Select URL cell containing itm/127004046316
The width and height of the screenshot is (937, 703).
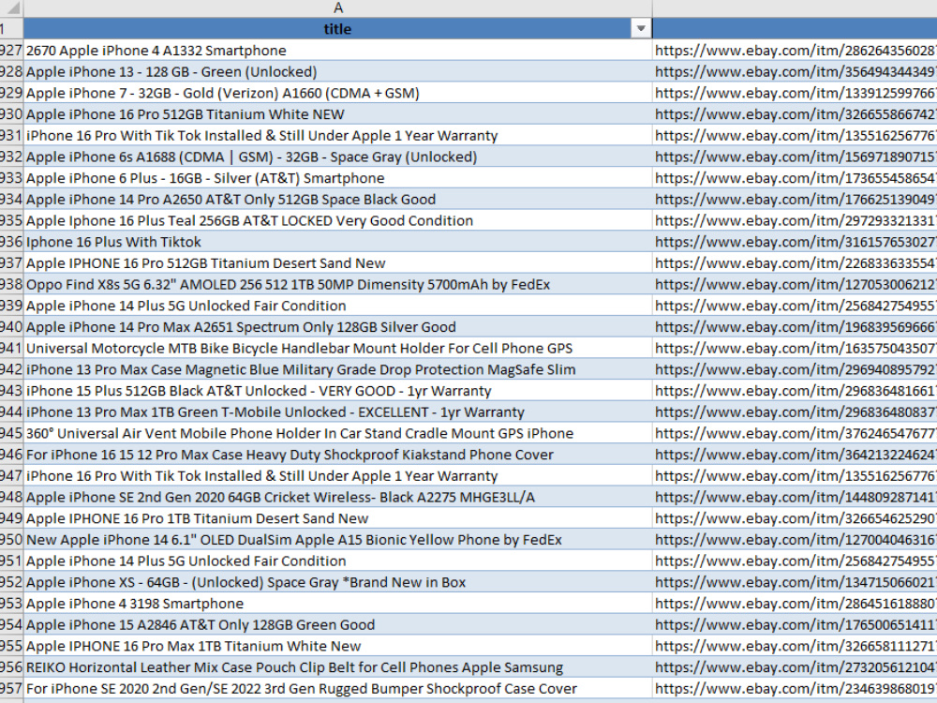pyautogui.click(x=795, y=540)
